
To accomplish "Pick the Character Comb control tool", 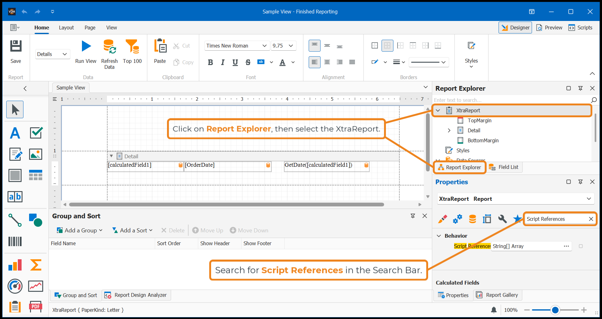I will click(x=15, y=197).
